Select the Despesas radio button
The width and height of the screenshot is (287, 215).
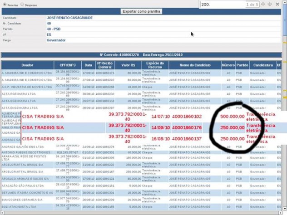pos(22,5)
